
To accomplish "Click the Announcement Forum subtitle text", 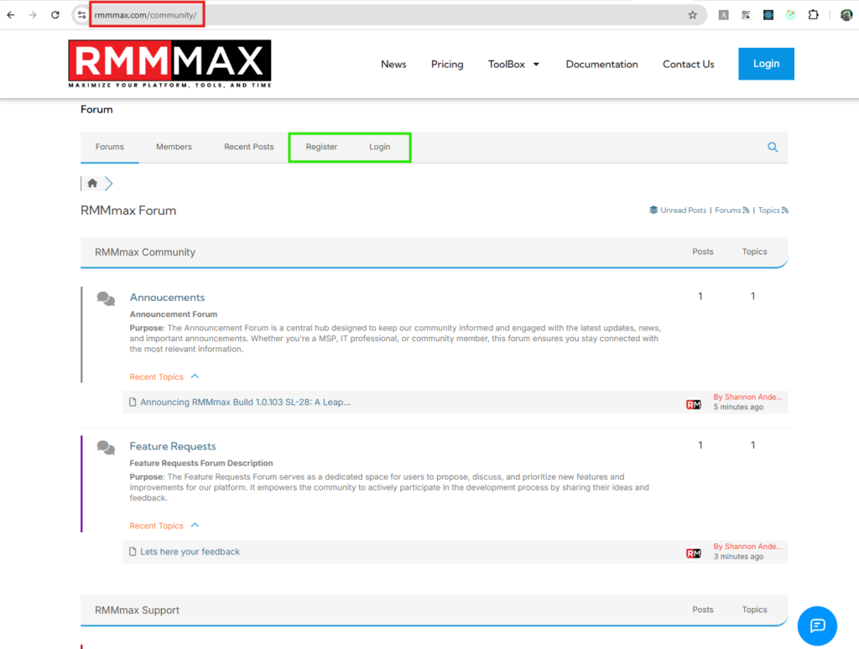I will coord(173,314).
